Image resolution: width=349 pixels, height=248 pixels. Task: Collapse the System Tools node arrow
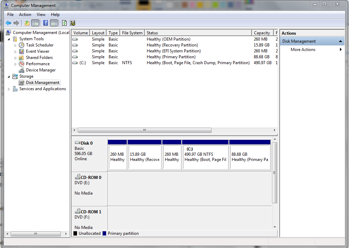pyautogui.click(x=9, y=39)
